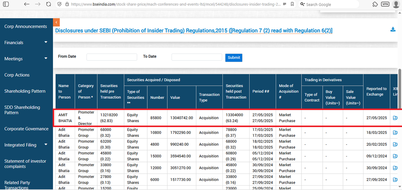Screen dimensions: 402x190
Task: Expand the Meetings menu arrow
Action: click(46, 58)
